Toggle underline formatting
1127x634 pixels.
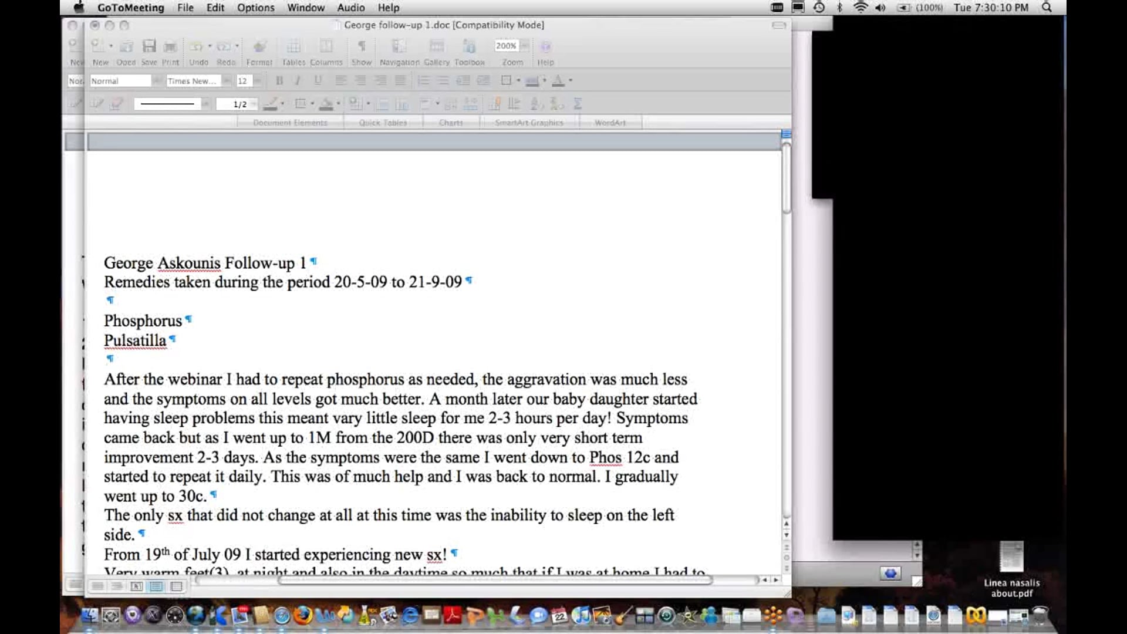point(318,80)
